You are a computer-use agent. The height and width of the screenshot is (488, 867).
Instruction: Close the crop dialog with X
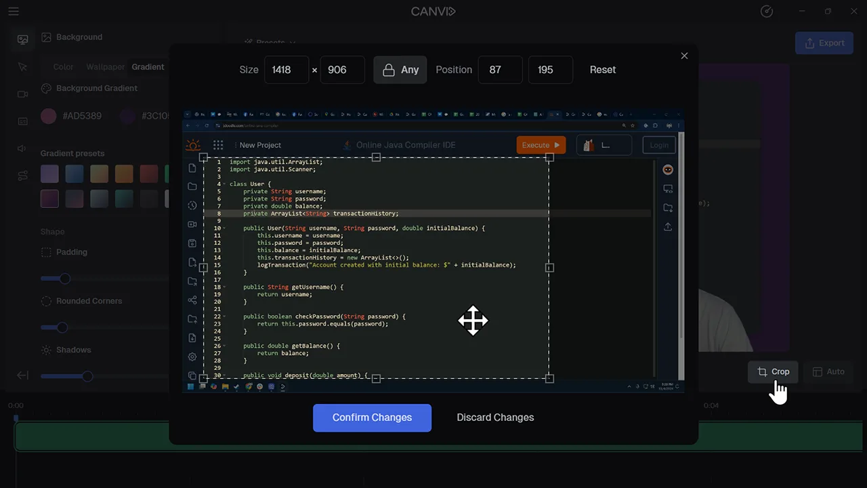684,56
